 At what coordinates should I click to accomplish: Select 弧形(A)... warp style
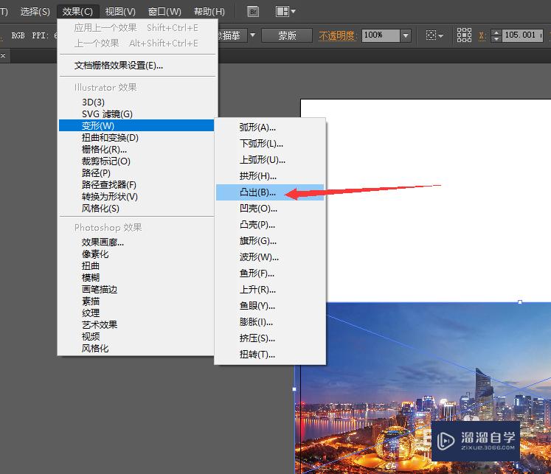(x=257, y=128)
